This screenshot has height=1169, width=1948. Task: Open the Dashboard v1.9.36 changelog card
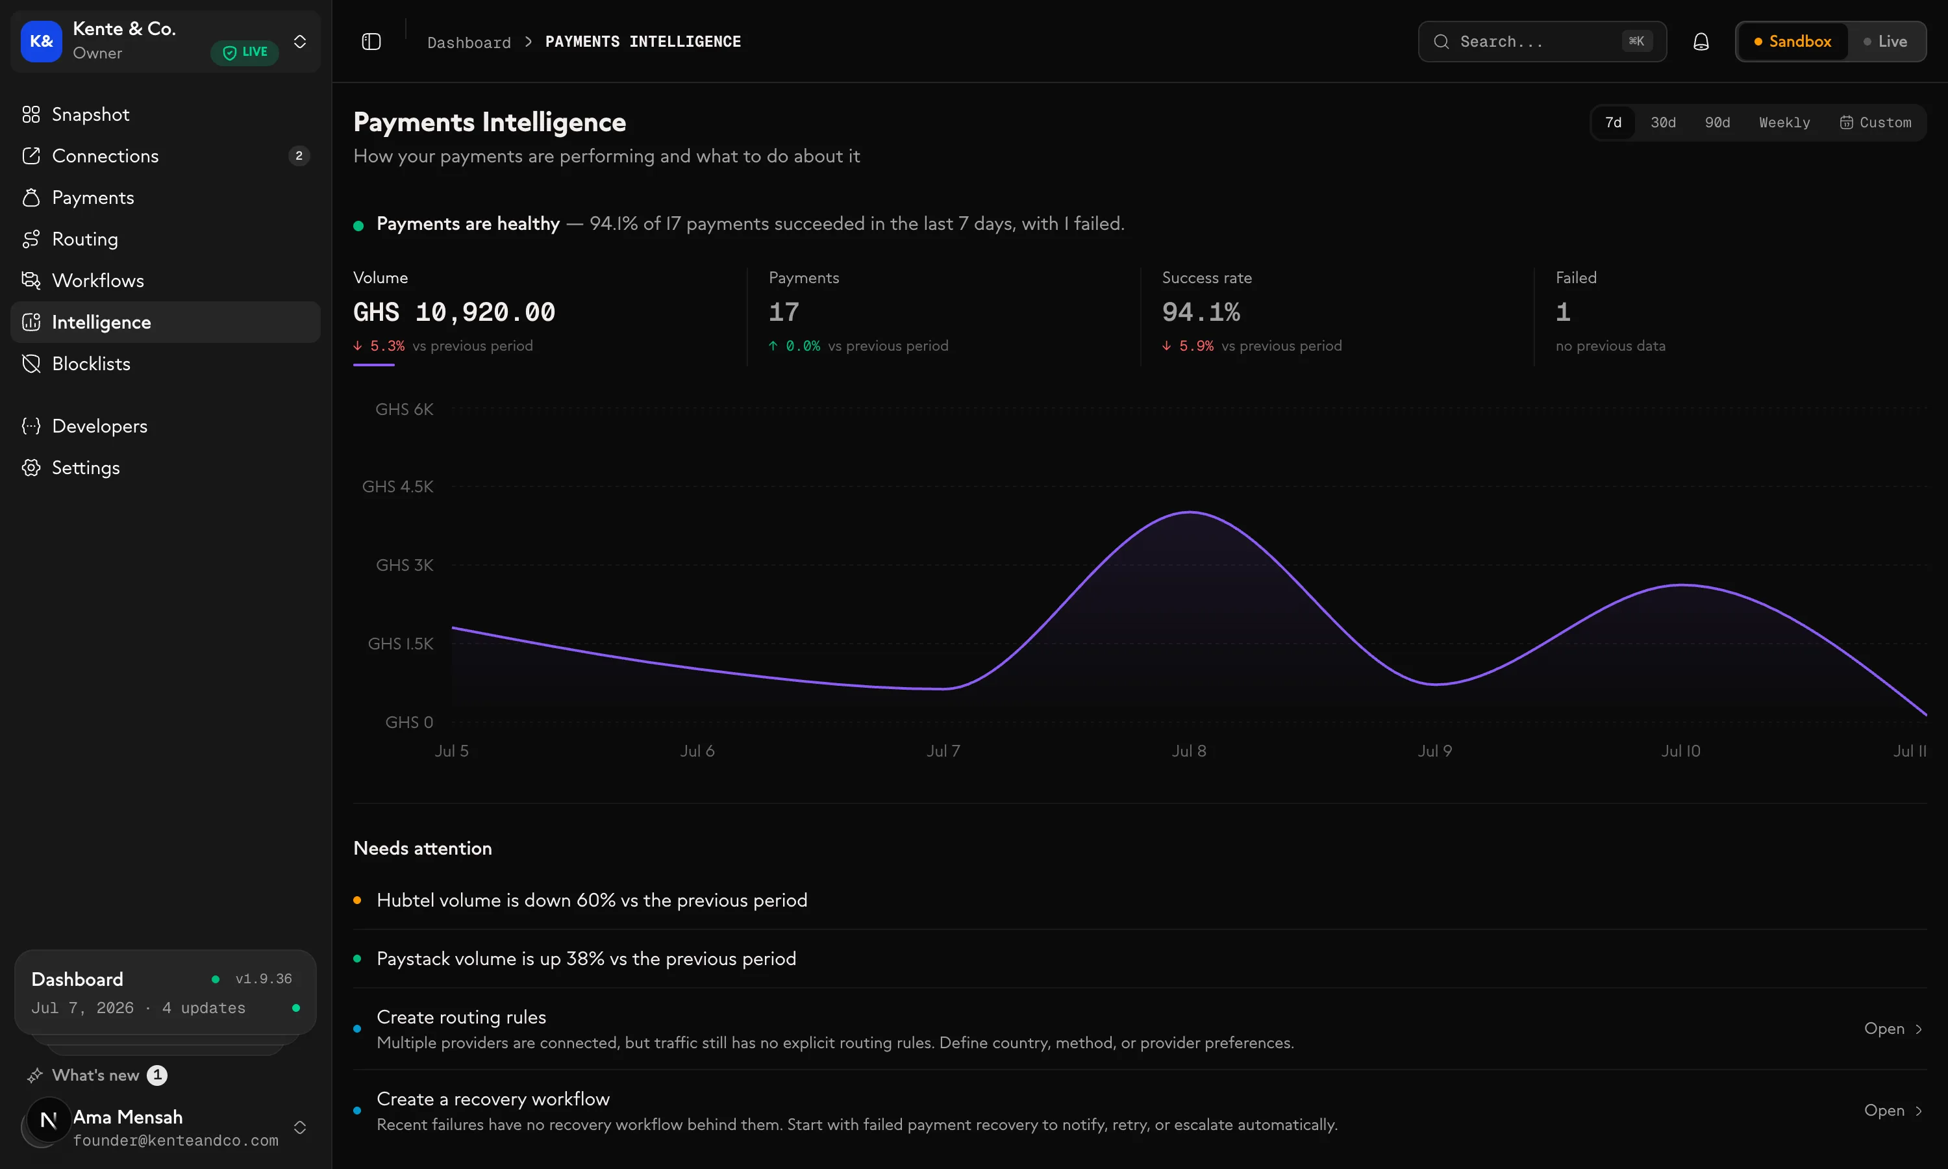[166, 992]
